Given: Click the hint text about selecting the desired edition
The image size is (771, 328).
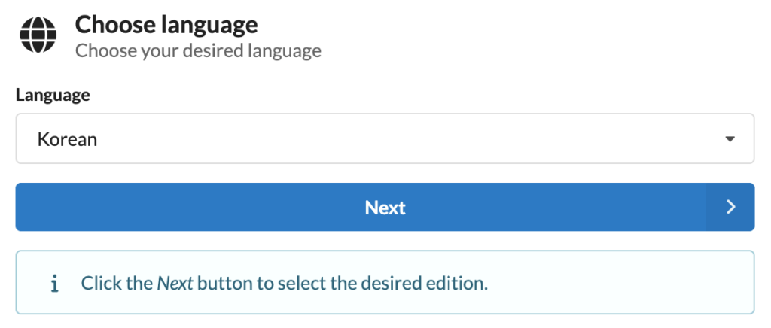Looking at the screenshot, I should (x=284, y=284).
